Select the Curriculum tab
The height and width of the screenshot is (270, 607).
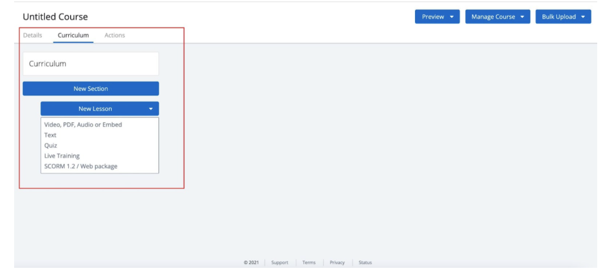tap(73, 35)
